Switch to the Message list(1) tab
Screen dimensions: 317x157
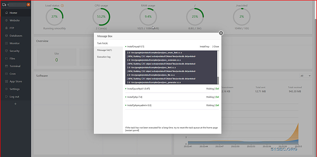click(108, 50)
